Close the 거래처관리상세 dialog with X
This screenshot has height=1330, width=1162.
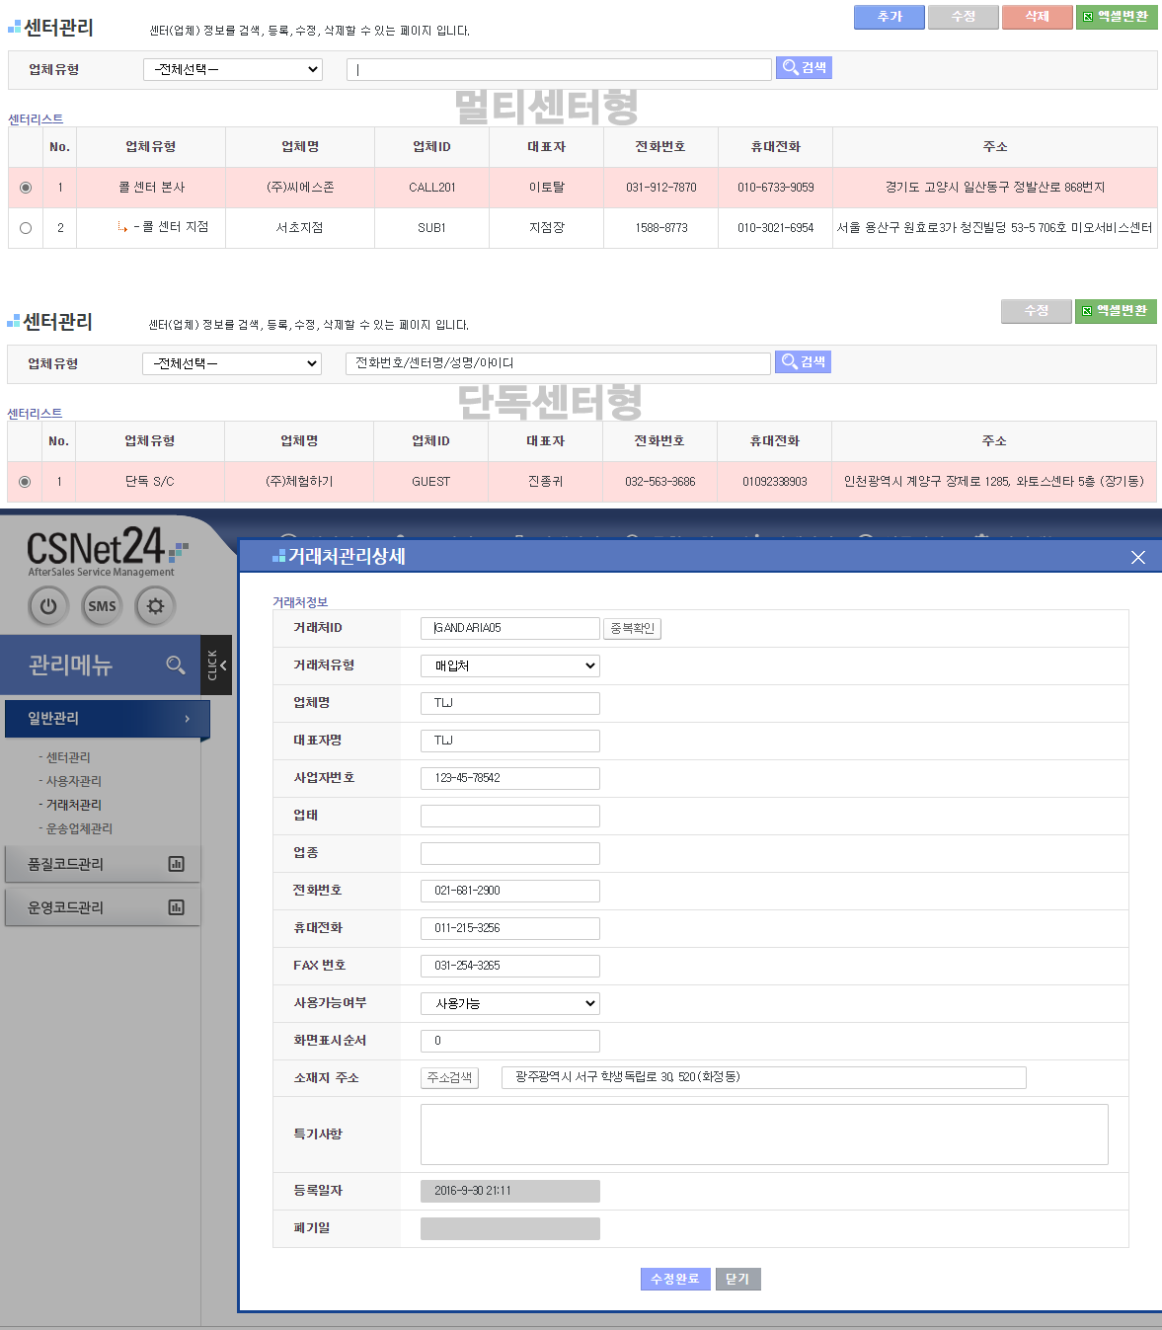(1137, 558)
